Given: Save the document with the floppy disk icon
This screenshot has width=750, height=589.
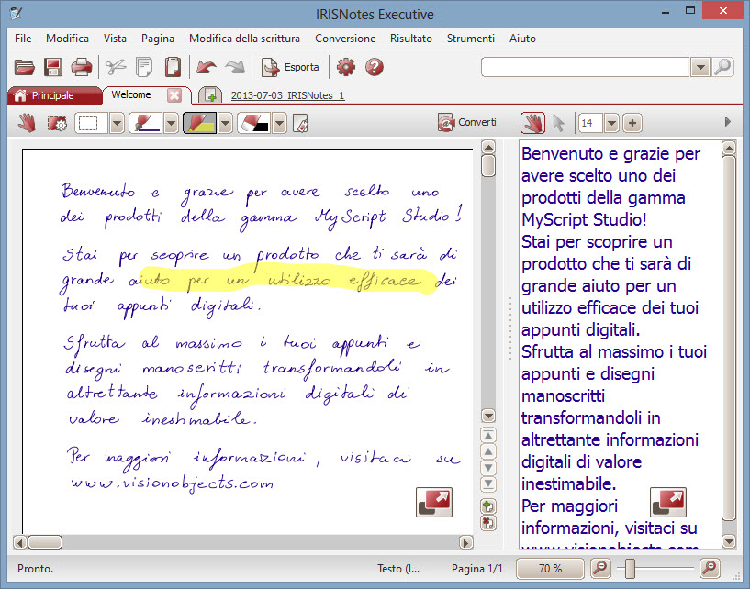Looking at the screenshot, I should [x=52, y=67].
